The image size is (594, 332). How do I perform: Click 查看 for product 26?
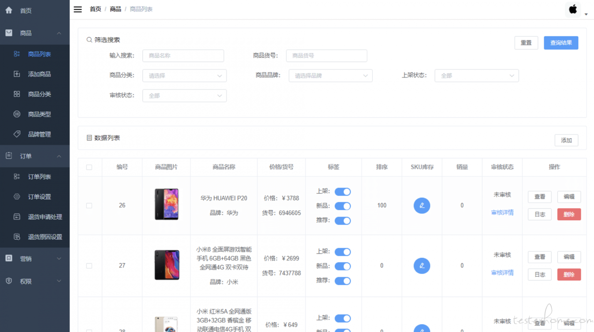pyautogui.click(x=540, y=197)
